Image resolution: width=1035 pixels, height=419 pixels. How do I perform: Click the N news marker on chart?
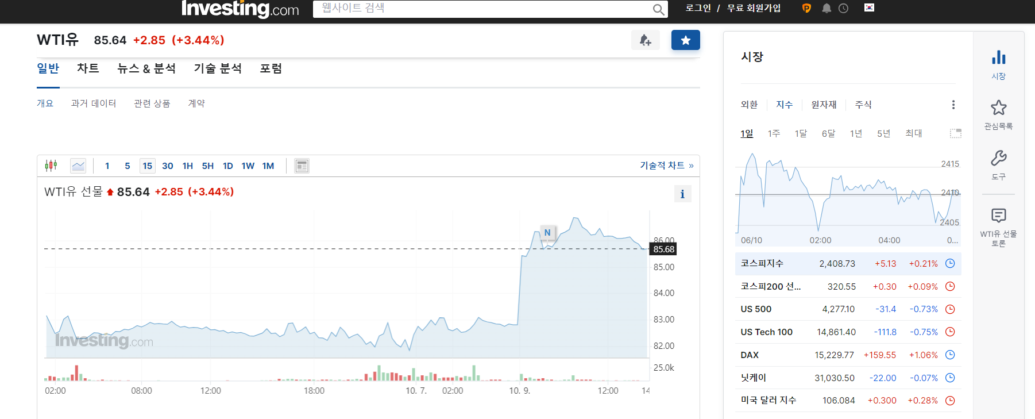pyautogui.click(x=547, y=232)
